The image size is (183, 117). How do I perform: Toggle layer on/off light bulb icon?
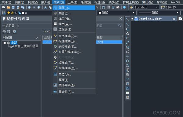[x=9, y=13]
